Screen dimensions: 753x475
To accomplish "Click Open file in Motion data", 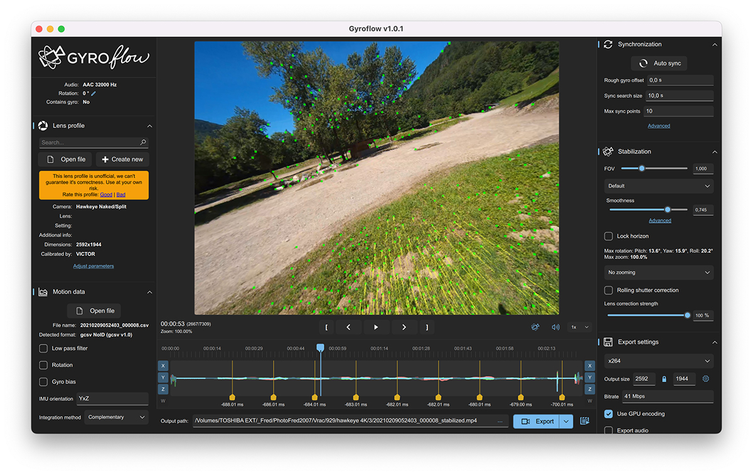I will coord(94,311).
